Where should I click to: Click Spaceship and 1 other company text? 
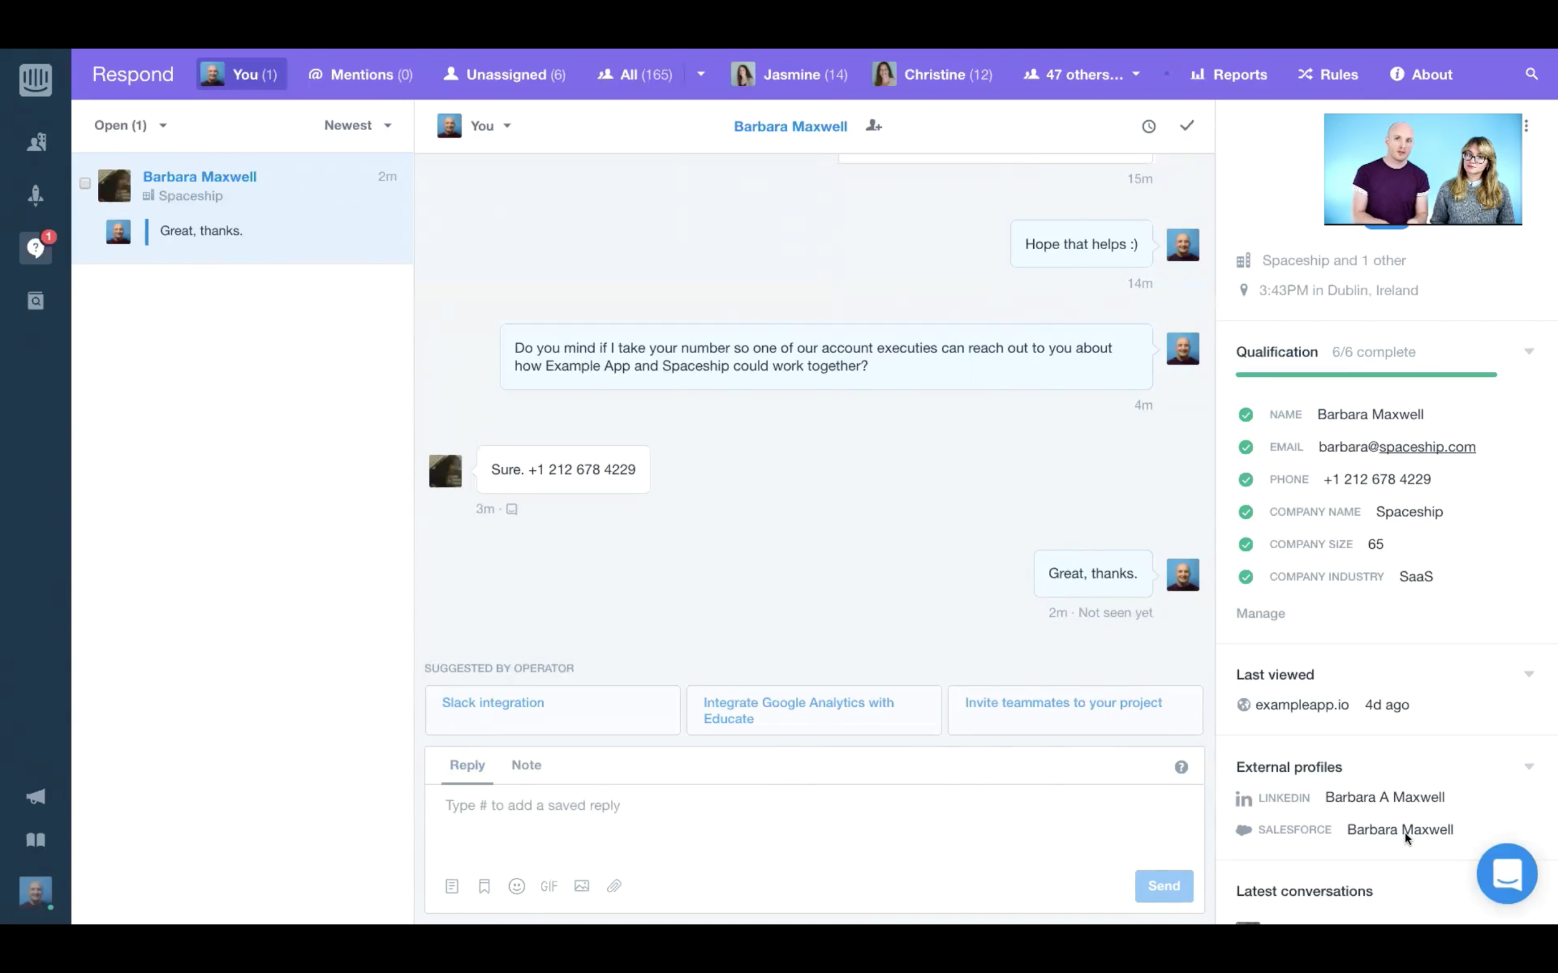pos(1333,260)
